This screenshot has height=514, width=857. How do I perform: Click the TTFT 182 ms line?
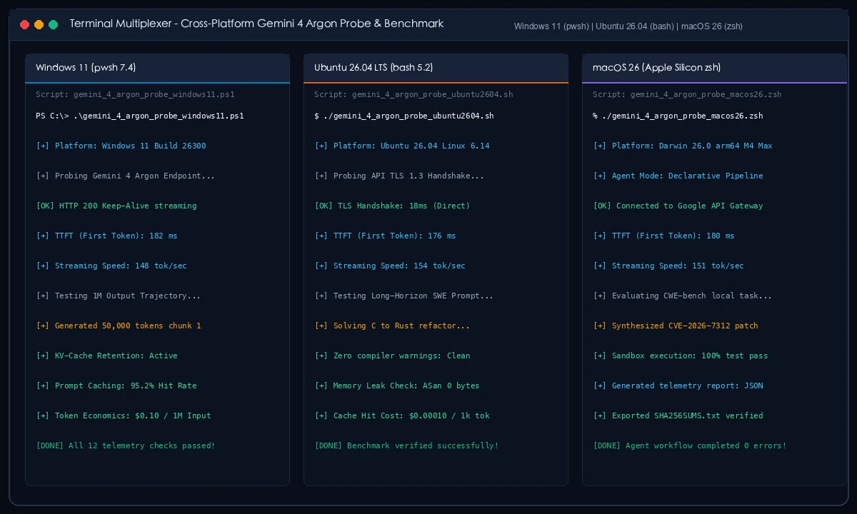(x=106, y=236)
